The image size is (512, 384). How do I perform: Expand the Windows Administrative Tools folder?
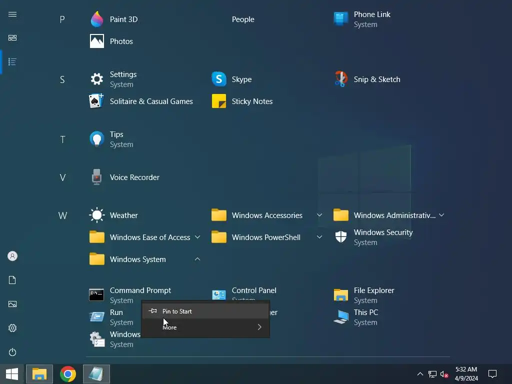[389, 215]
